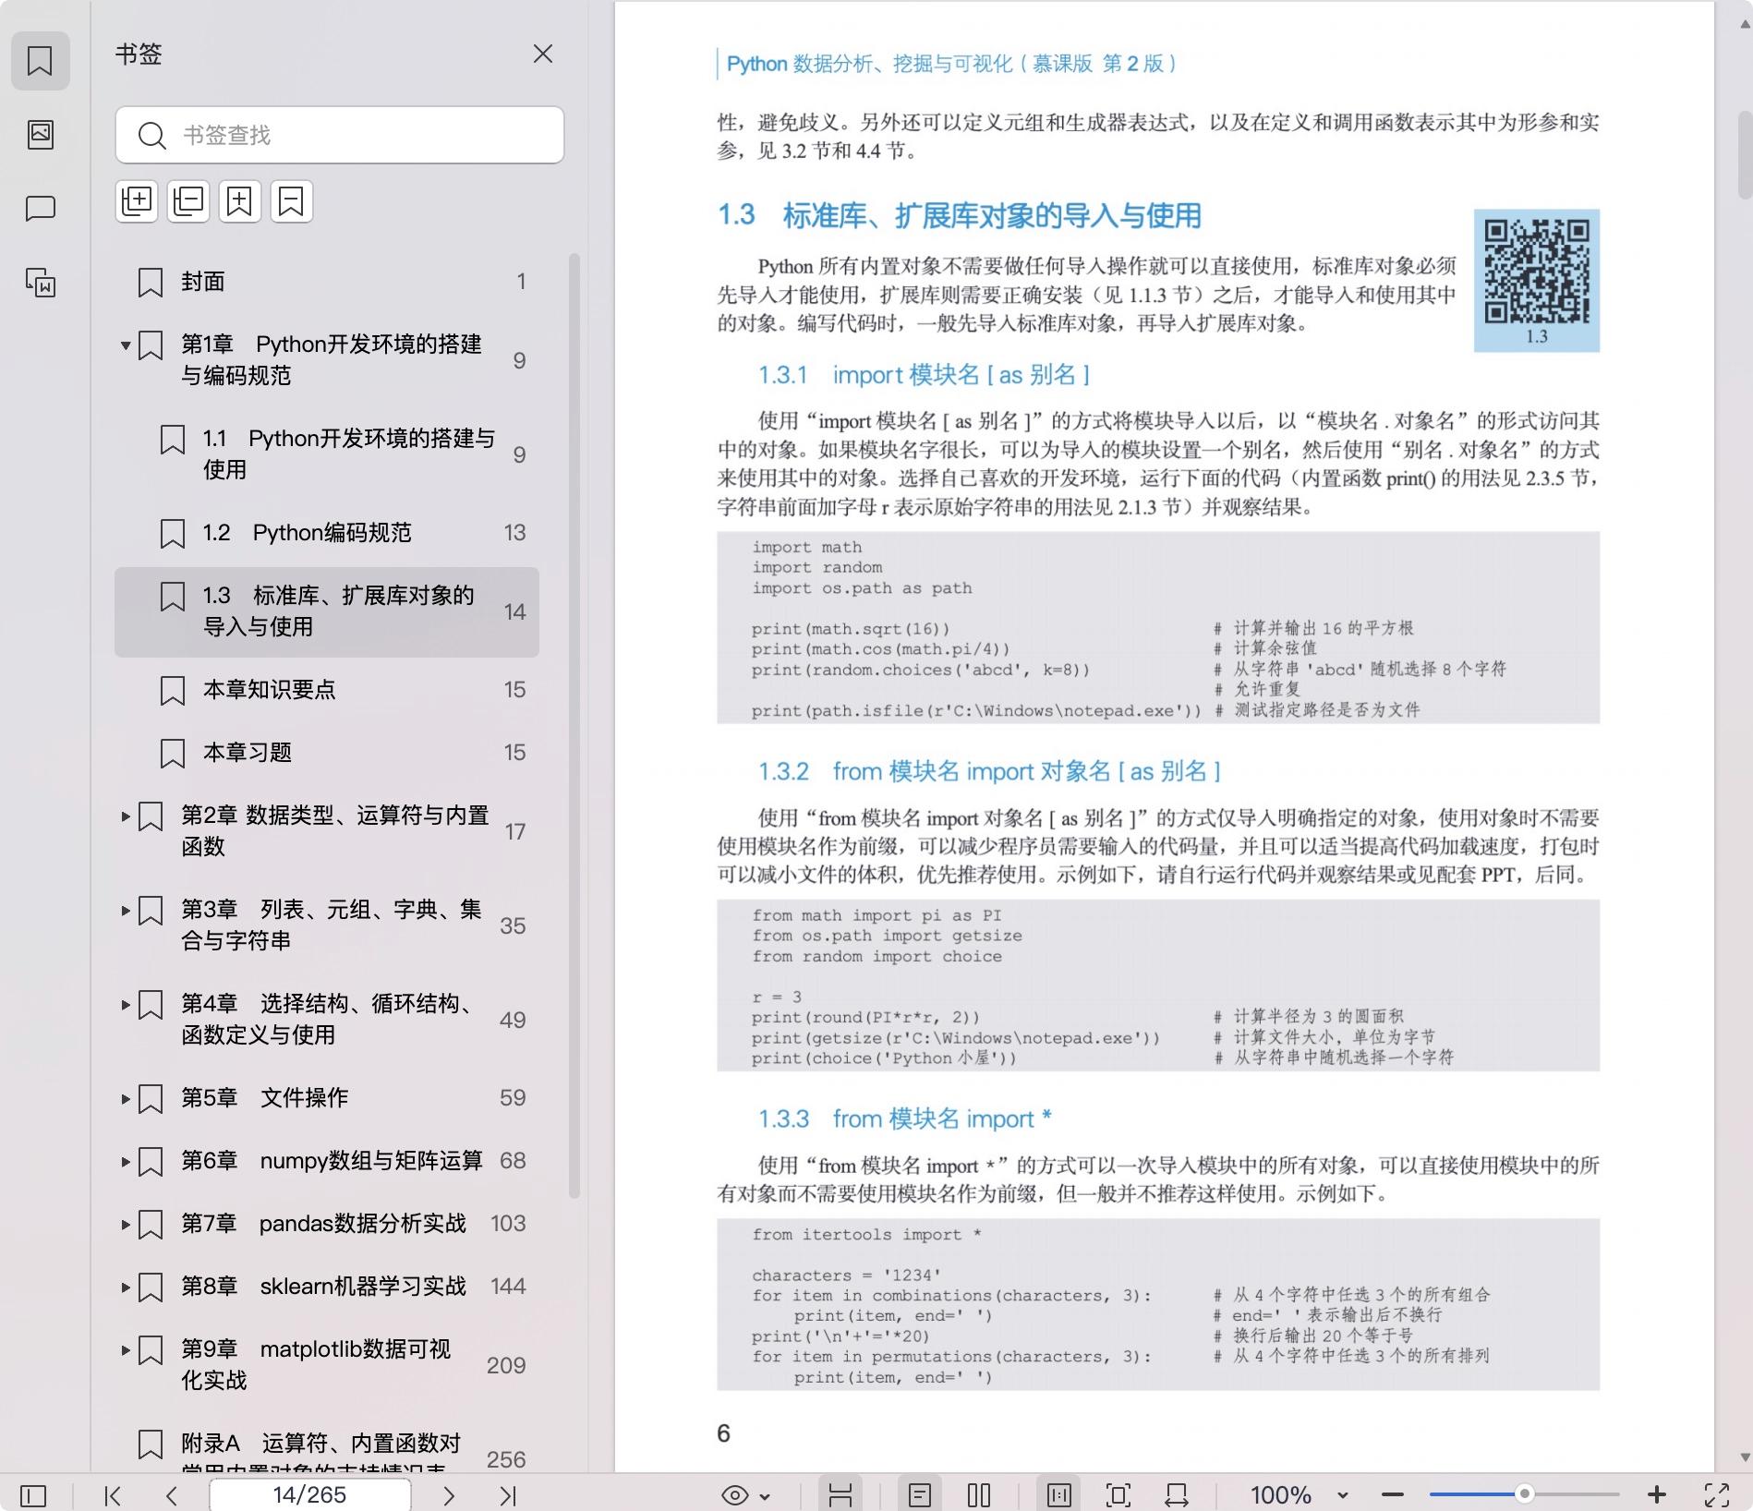Open the comments sidebar panel
The width and height of the screenshot is (1753, 1511).
pyautogui.click(x=40, y=209)
